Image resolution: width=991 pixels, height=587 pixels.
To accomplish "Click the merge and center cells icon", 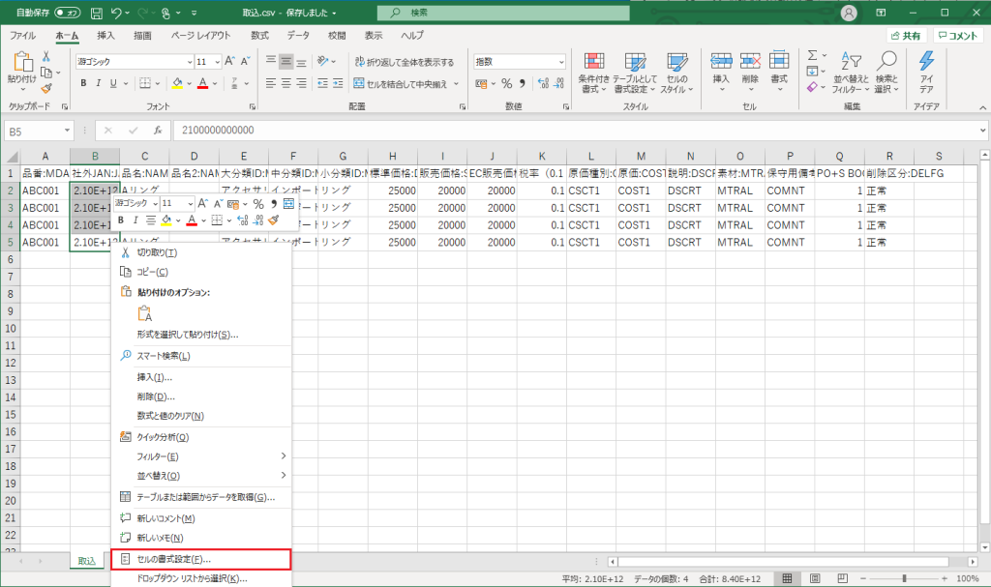I will click(400, 83).
